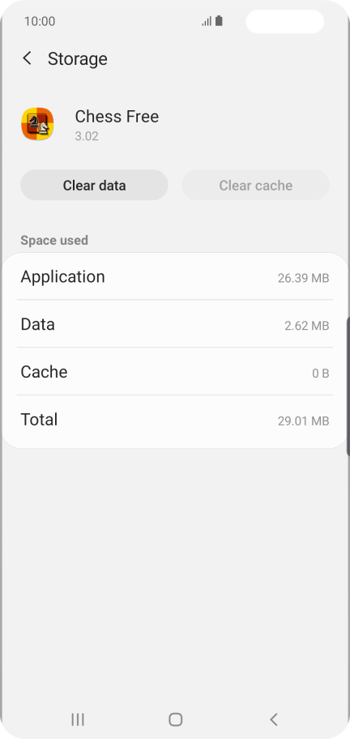350x739 pixels.
Task: Tap the signal strength status icon
Action: point(207,21)
